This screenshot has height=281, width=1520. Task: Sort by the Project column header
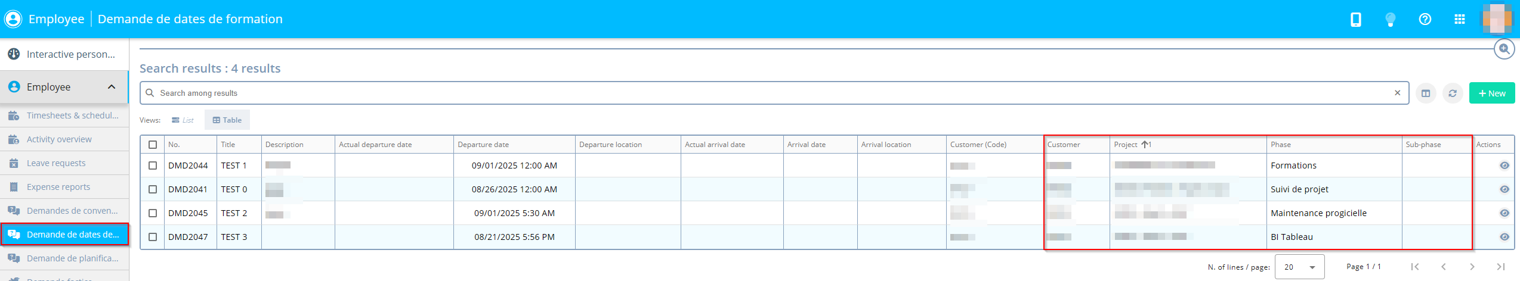tap(1126, 145)
